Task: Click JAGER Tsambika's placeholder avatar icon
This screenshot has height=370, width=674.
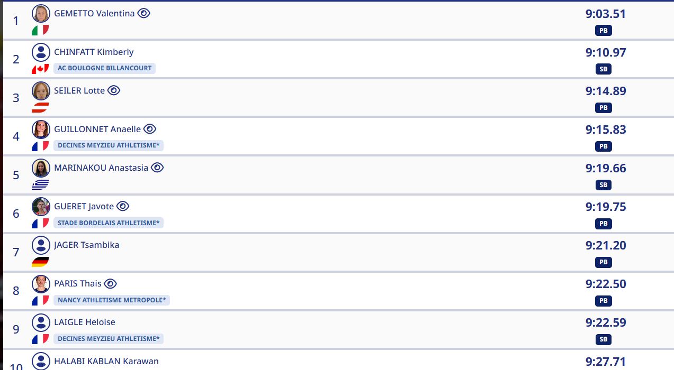Action: (x=41, y=245)
